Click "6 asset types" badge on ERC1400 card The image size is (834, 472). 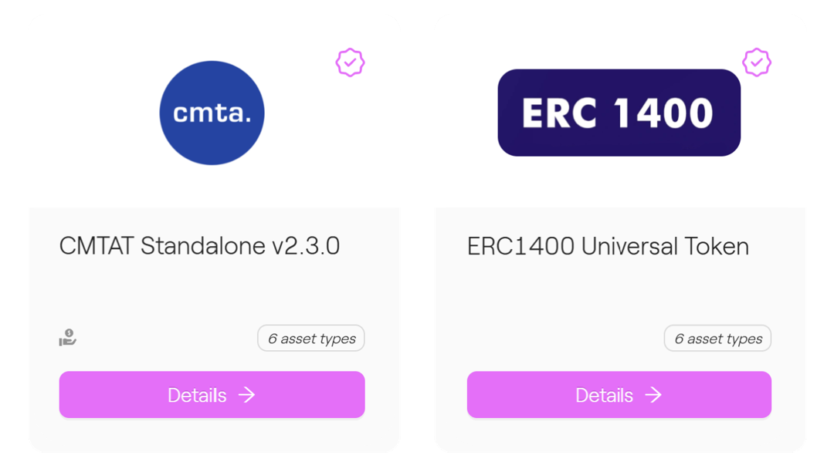(718, 339)
